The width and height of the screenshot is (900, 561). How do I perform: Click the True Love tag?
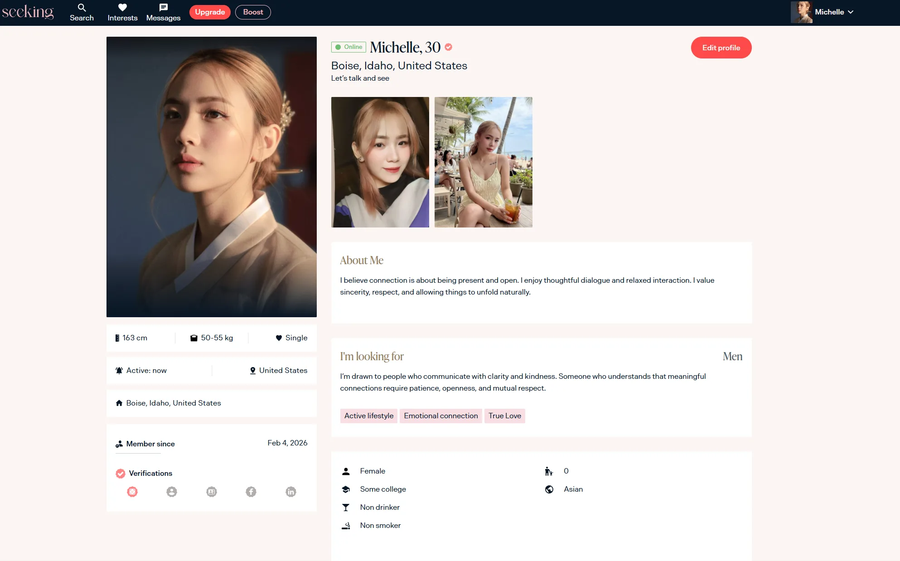(504, 416)
